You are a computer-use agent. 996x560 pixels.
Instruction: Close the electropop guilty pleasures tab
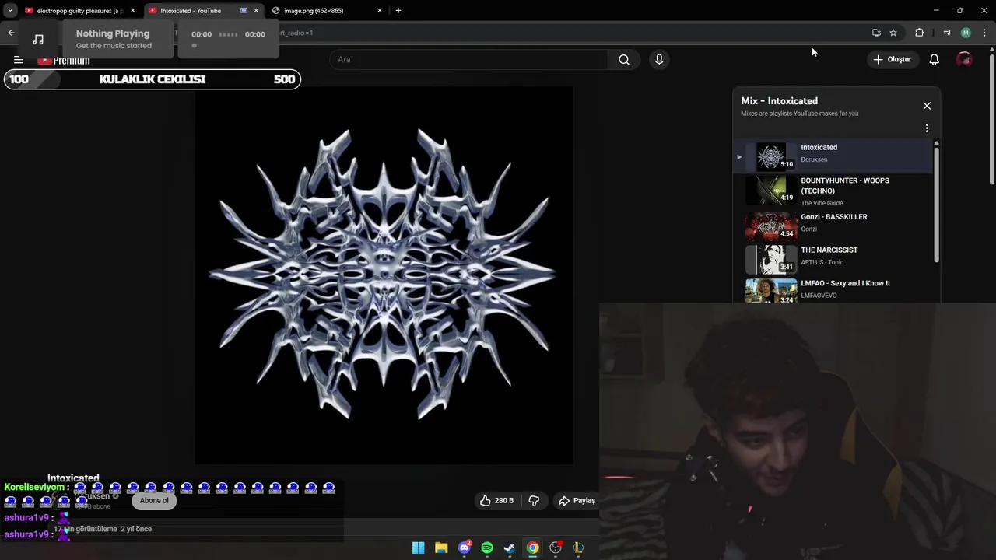click(x=132, y=11)
